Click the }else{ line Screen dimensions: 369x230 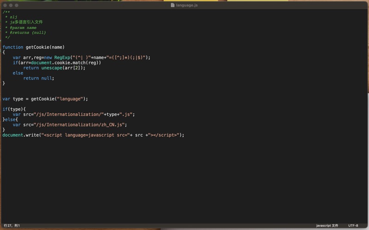[x=10, y=120]
